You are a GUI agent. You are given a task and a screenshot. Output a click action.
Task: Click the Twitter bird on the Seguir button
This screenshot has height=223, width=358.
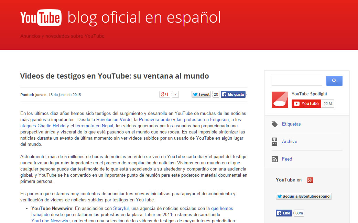coord(279,196)
